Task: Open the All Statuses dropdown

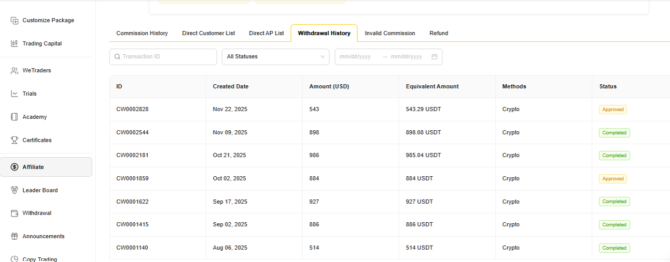Action: pos(275,57)
